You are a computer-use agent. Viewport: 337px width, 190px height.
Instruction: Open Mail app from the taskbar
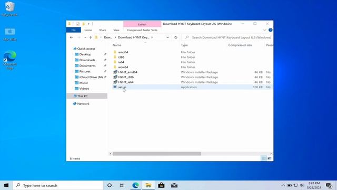tap(174, 185)
